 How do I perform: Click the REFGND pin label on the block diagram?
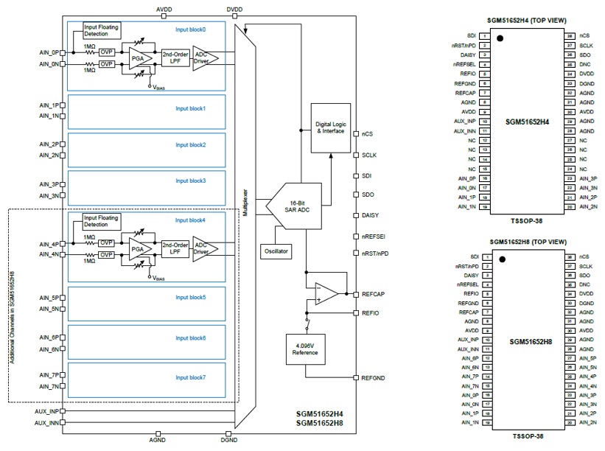pos(373,378)
